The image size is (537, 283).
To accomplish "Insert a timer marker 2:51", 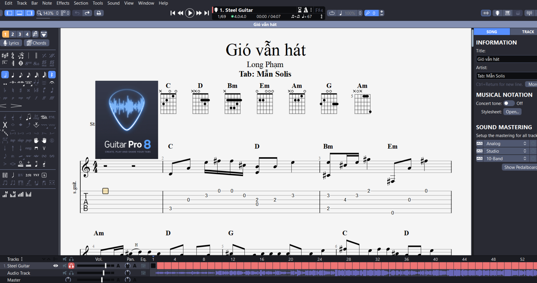I will coord(28,175).
